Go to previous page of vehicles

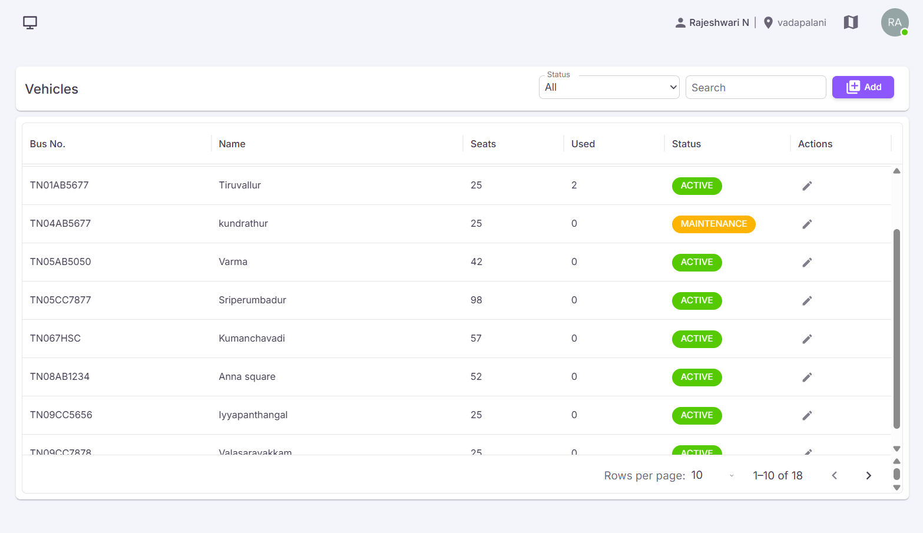click(834, 475)
